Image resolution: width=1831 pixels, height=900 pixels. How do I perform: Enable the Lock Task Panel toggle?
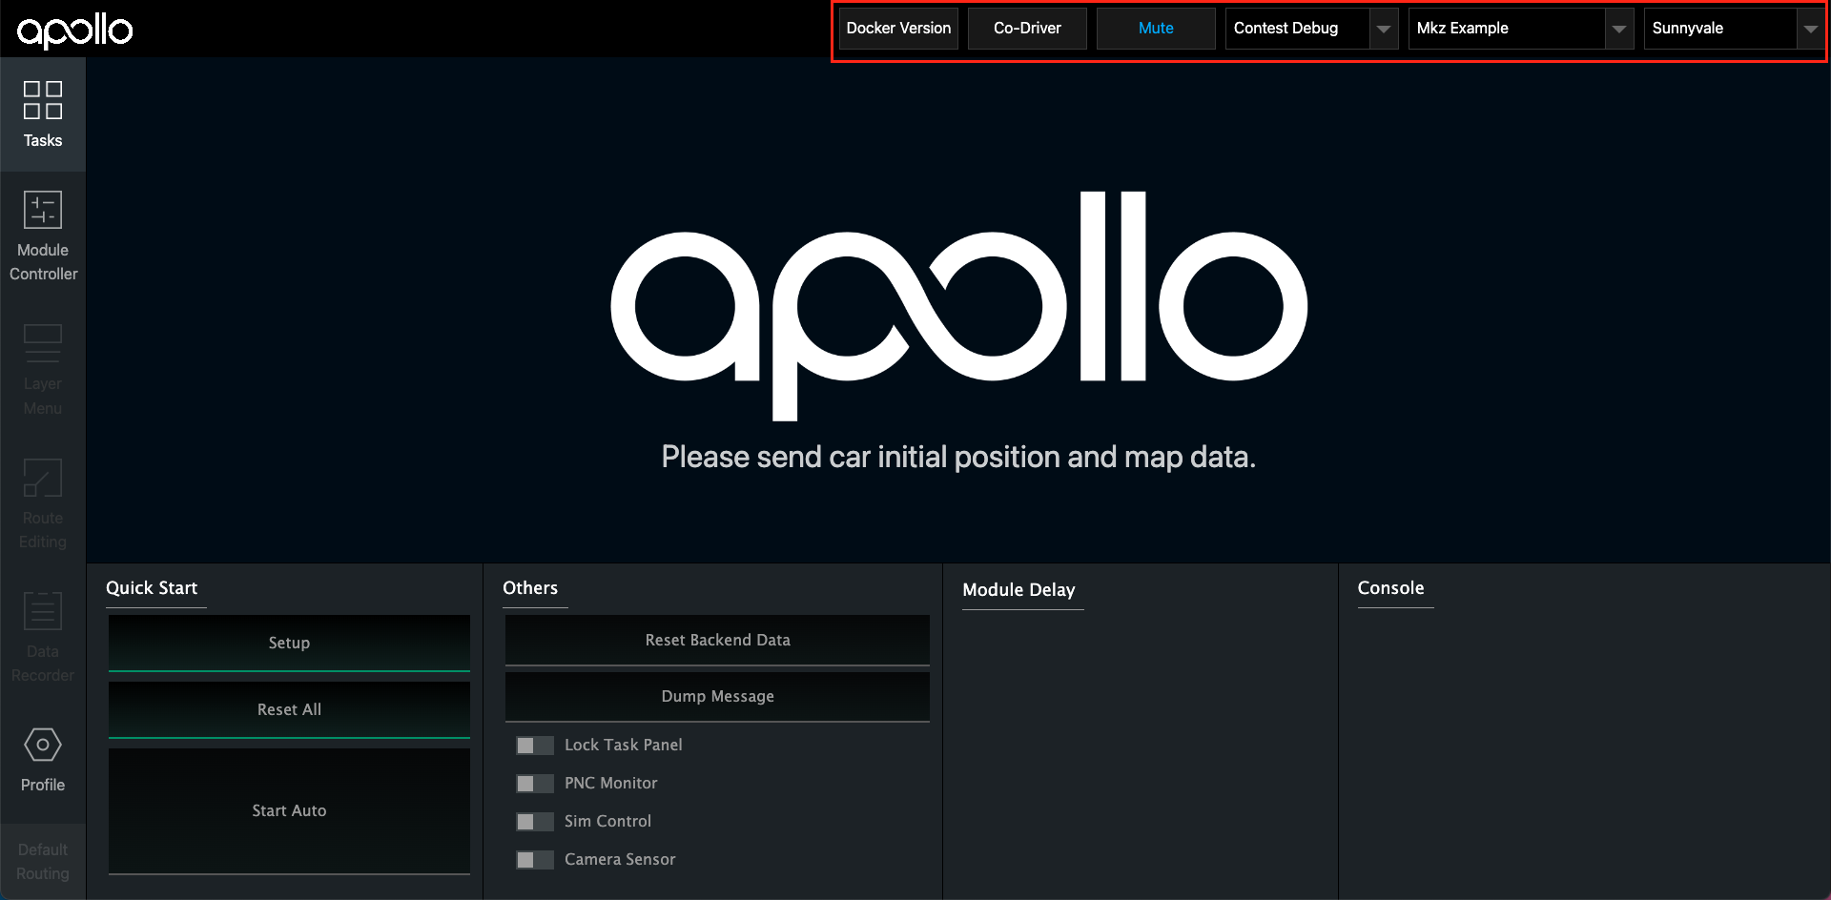pyautogui.click(x=534, y=745)
